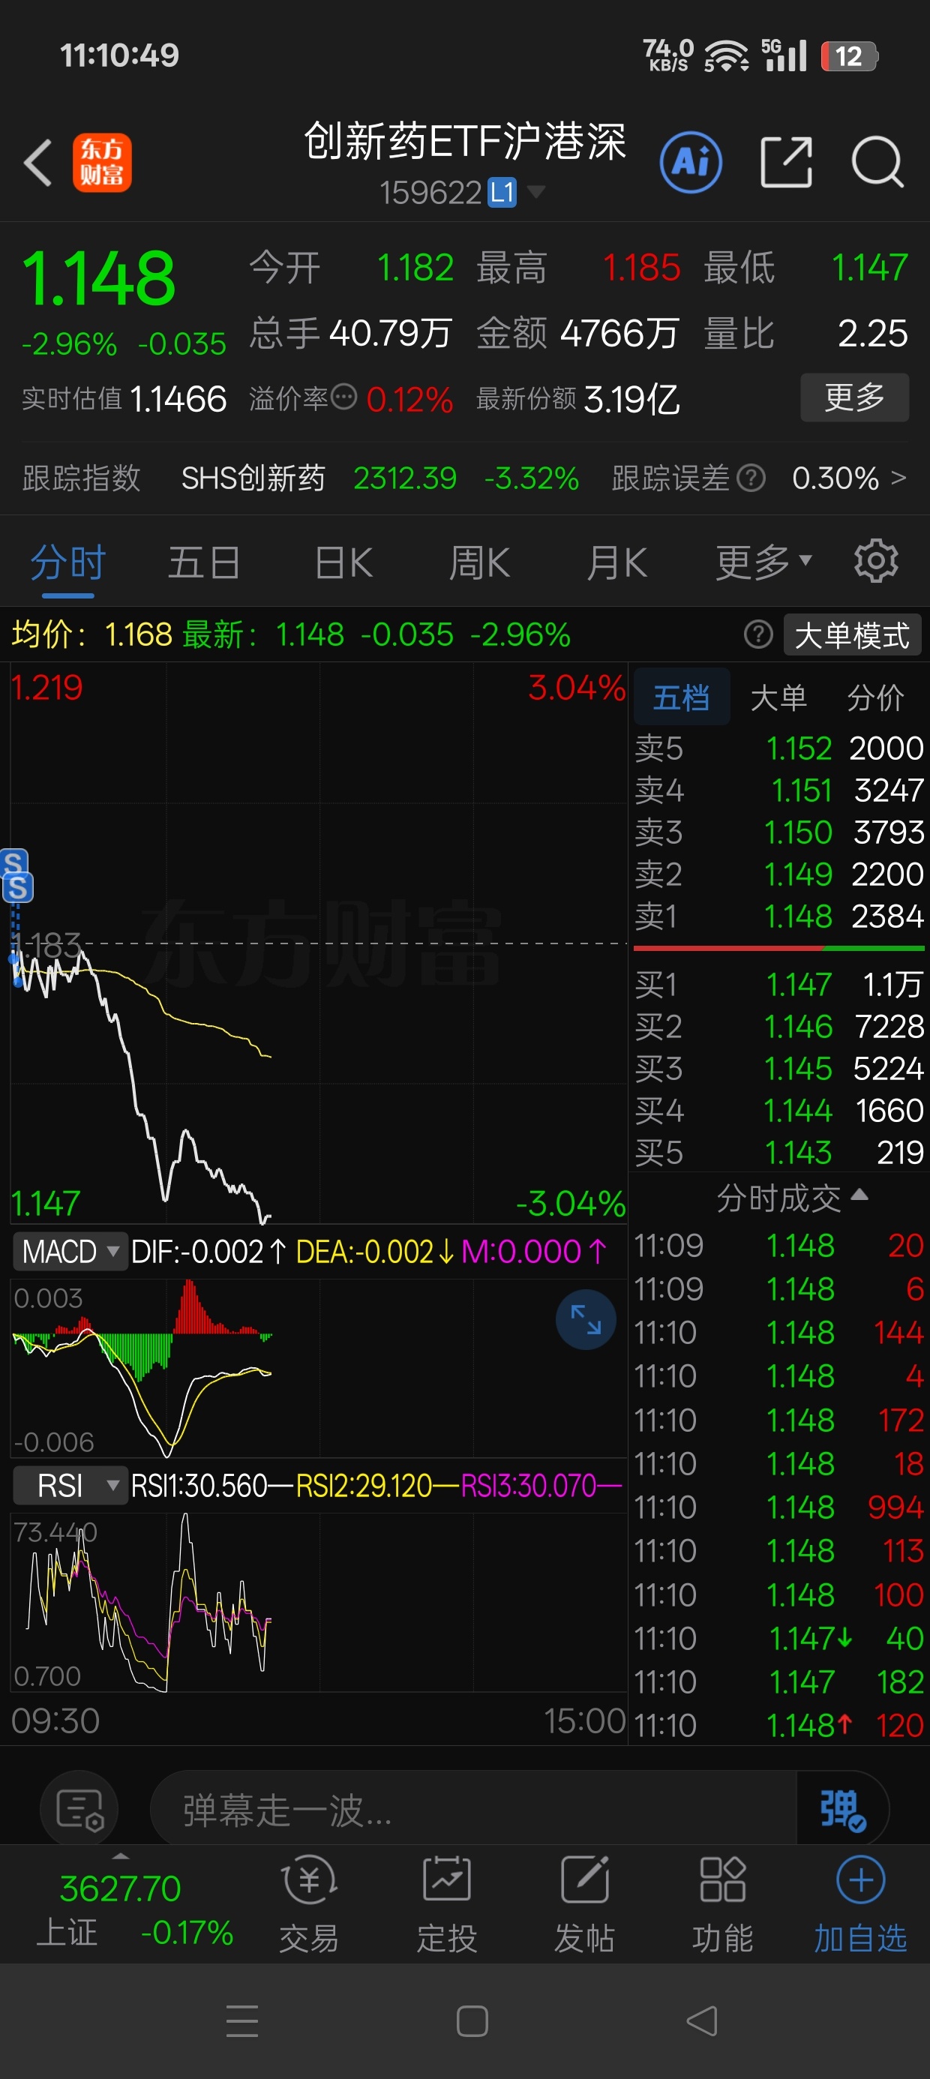930x2079 pixels.
Task: Switch to the 五日 tab
Action: (x=204, y=562)
